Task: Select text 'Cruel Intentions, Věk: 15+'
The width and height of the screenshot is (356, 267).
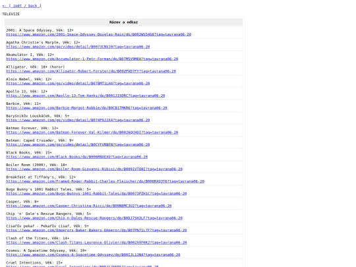Action: 34,263
